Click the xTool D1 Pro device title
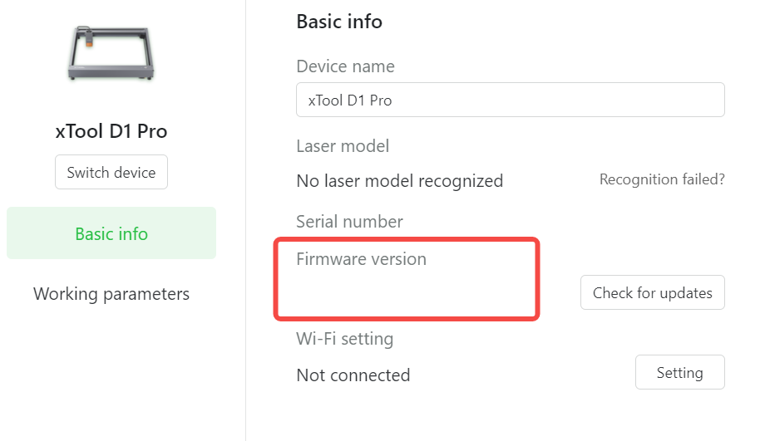The image size is (770, 441). pos(111,131)
